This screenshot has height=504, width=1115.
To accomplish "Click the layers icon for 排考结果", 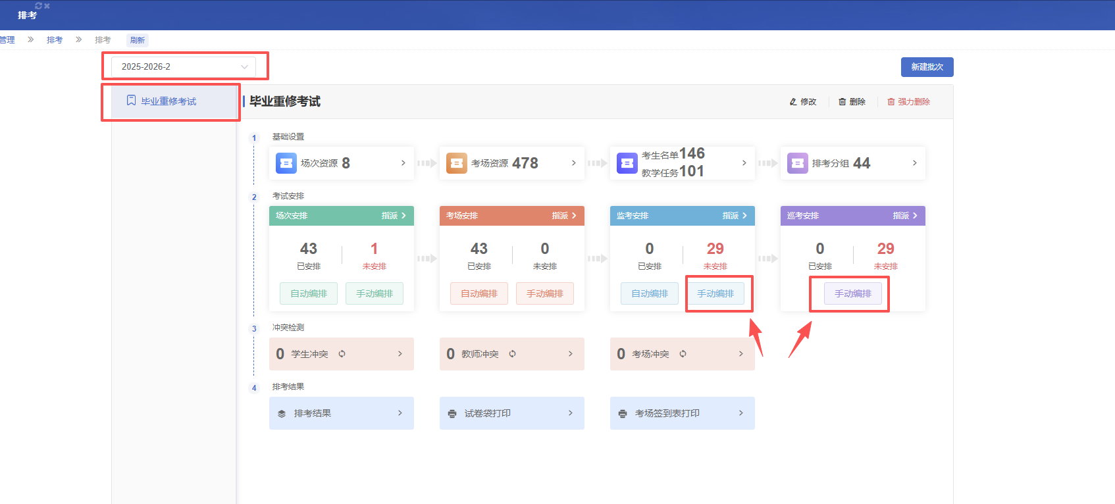I will [x=282, y=414].
